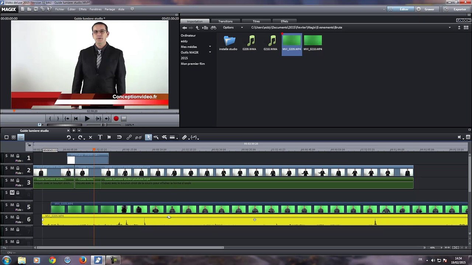
Task: Select the razor split tool icon
Action: tap(184, 137)
